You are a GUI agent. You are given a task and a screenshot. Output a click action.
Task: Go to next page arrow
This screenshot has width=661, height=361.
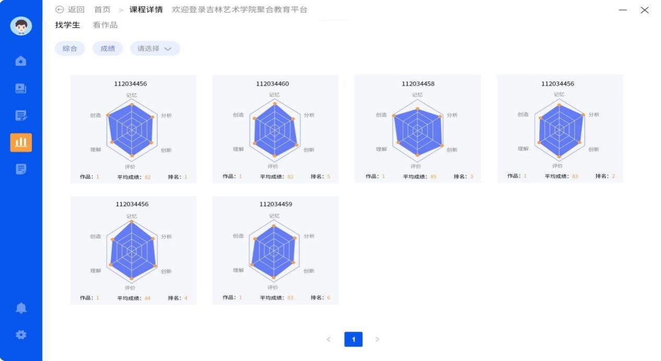(377, 340)
